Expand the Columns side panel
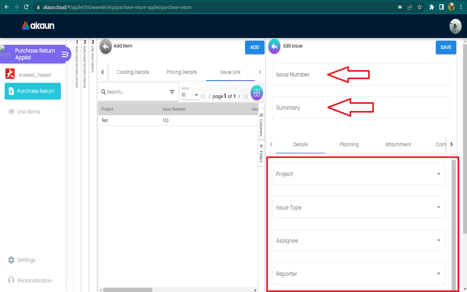 click(x=261, y=125)
